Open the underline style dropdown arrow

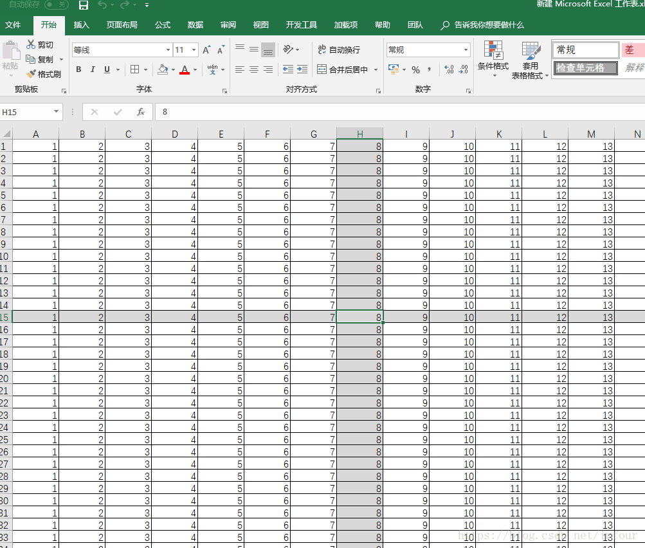118,69
